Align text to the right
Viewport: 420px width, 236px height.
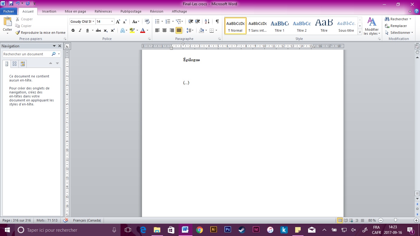pyautogui.click(x=172, y=30)
